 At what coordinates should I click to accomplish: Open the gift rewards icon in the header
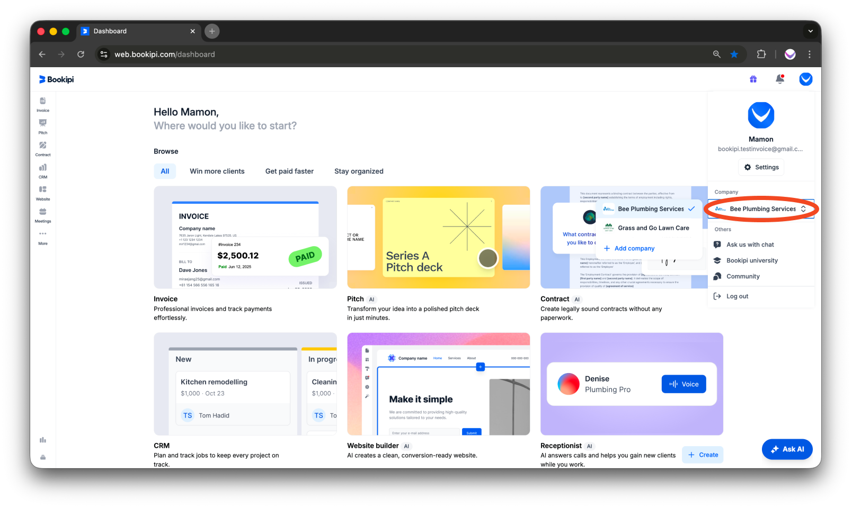[x=753, y=79]
